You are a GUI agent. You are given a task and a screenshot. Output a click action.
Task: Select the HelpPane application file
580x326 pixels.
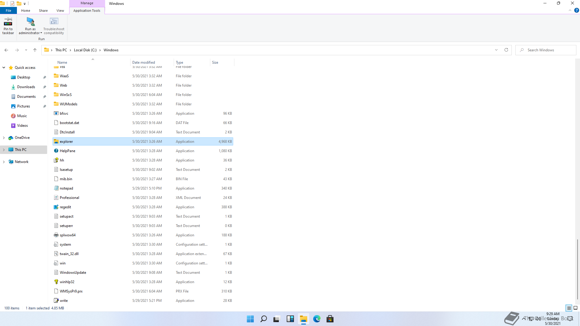click(x=67, y=151)
